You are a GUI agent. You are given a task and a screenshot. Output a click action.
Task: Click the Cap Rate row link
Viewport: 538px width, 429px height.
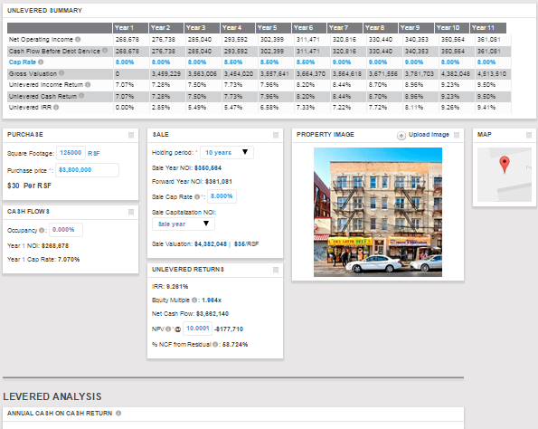23,62
